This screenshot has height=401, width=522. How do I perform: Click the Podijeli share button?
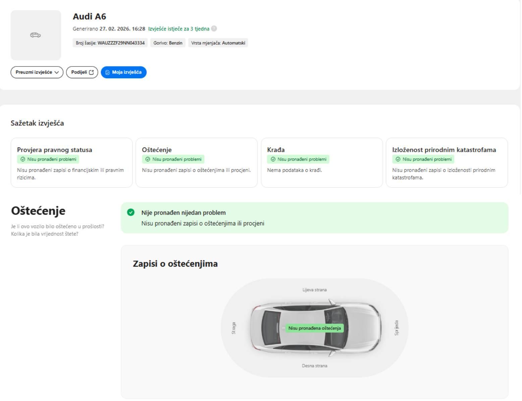[82, 72]
